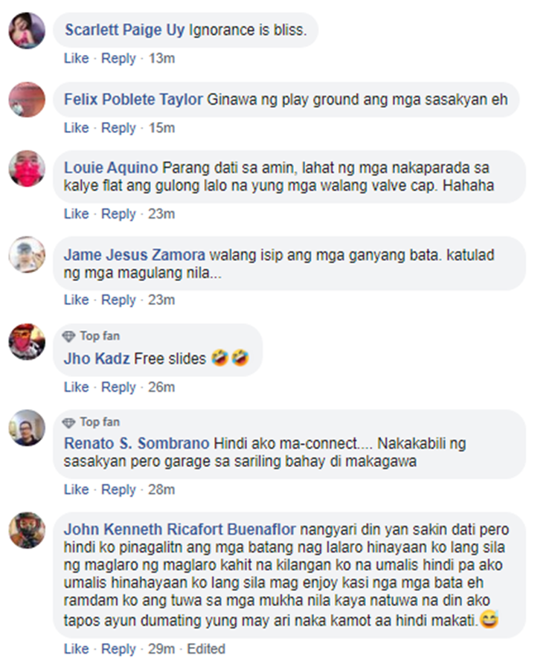This screenshot has width=558, height=664.
Task: Like Scarlett Paige Uy's comment
Action: tap(77, 58)
